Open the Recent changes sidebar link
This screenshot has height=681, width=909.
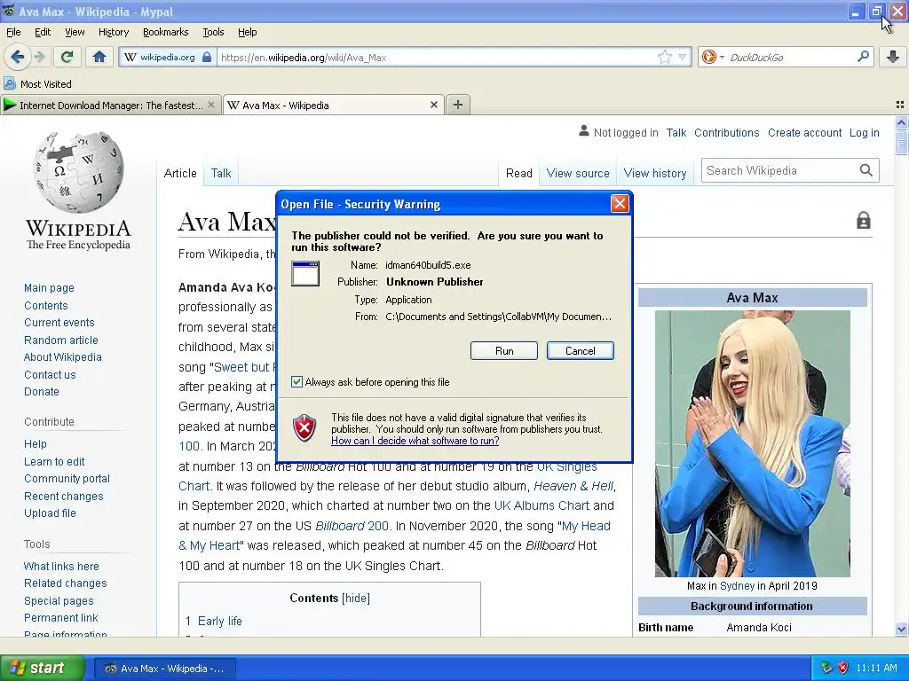64,497
